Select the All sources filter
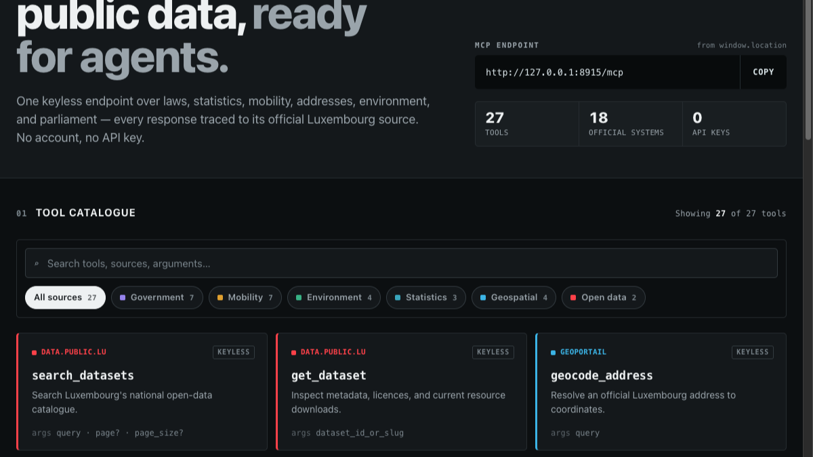Viewport: 813px width, 457px height. coord(65,297)
